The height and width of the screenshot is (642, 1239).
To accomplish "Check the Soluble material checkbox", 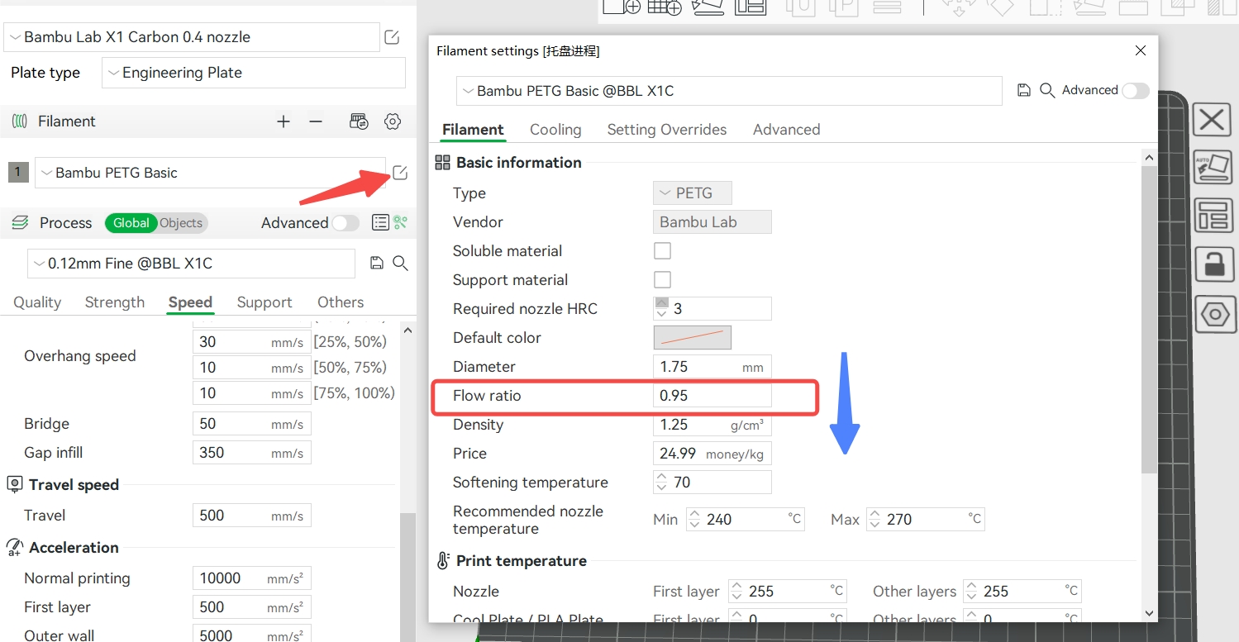I will (x=662, y=250).
